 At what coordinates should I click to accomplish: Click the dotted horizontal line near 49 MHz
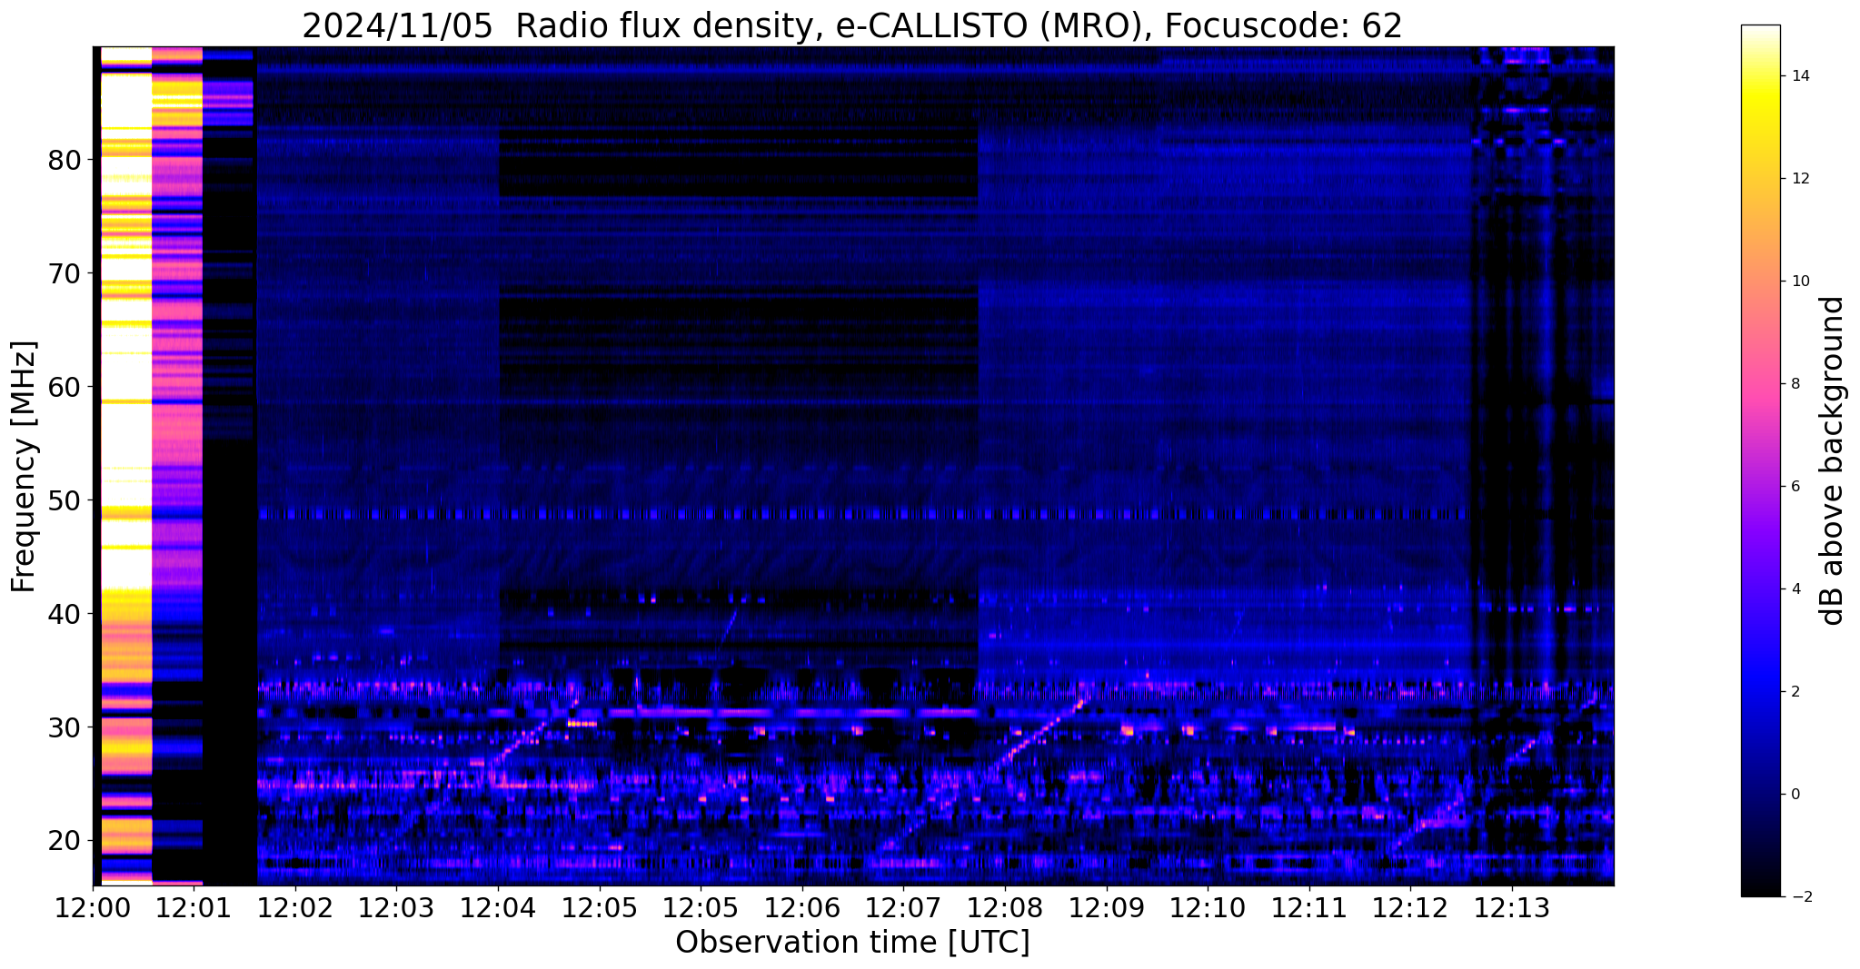tap(818, 514)
